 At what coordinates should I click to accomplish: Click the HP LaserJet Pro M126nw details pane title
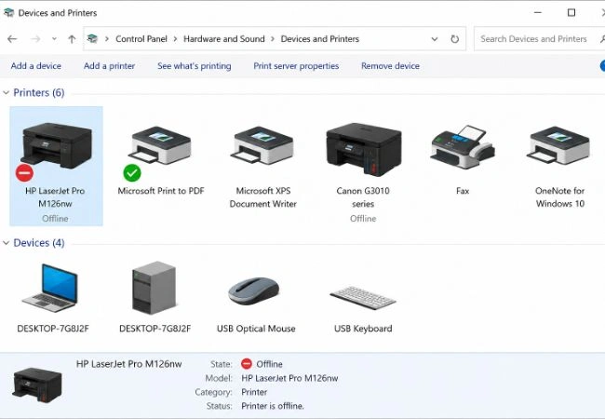tap(128, 364)
